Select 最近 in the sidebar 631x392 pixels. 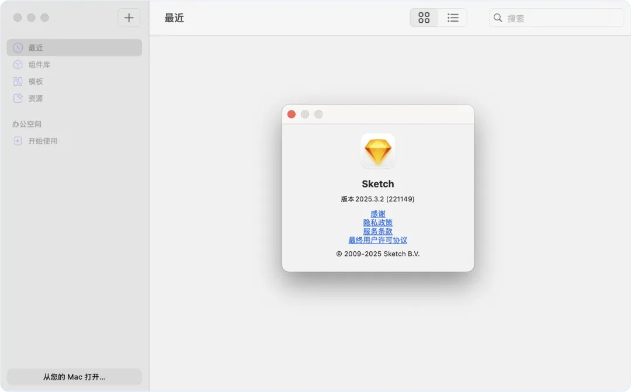[74, 47]
